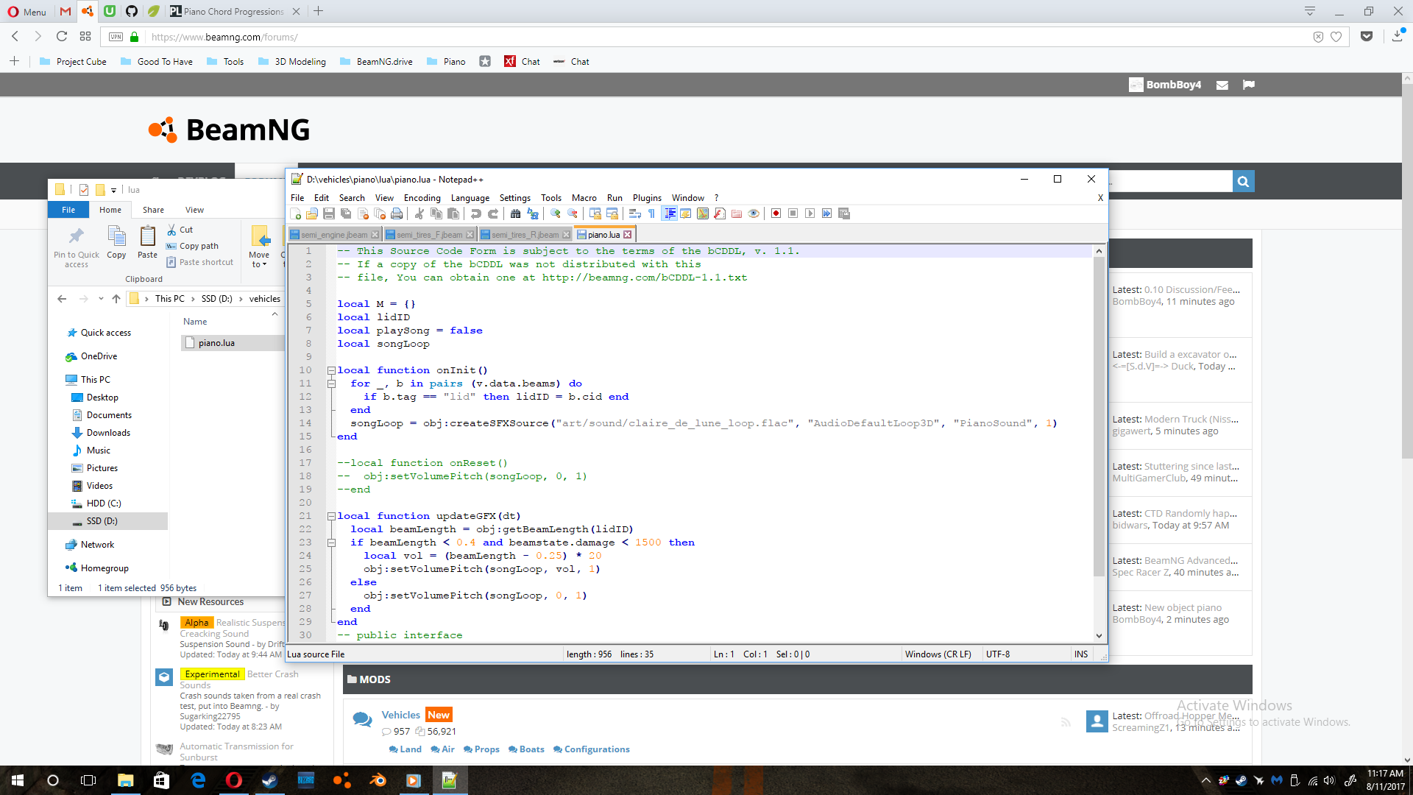Toggle synchronized horizontal scrolling icon
The image size is (1413, 795).
[x=612, y=213]
